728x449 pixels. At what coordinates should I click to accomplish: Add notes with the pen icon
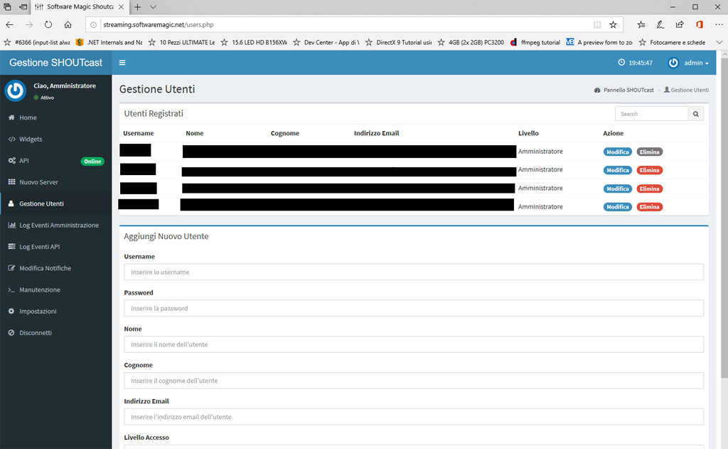660,25
